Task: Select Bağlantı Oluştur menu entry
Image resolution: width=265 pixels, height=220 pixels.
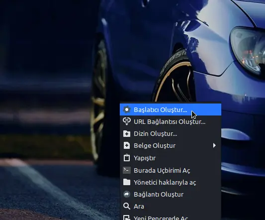Action: pyautogui.click(x=171, y=194)
